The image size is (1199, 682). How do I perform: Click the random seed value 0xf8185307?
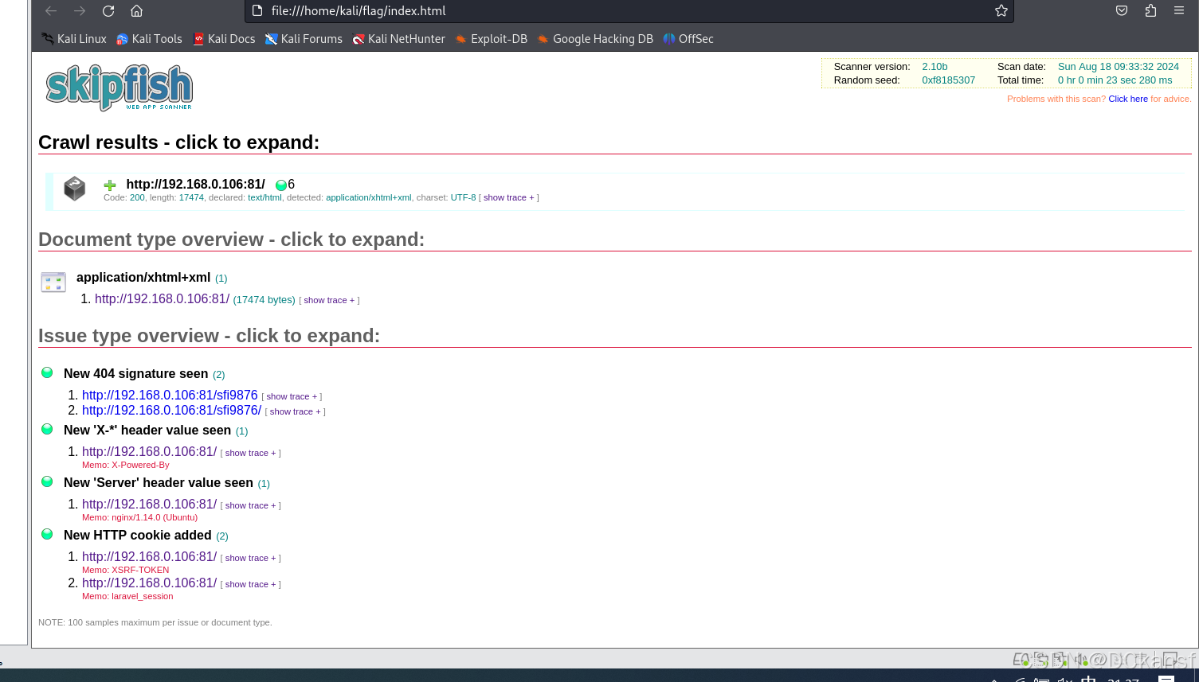coord(948,80)
